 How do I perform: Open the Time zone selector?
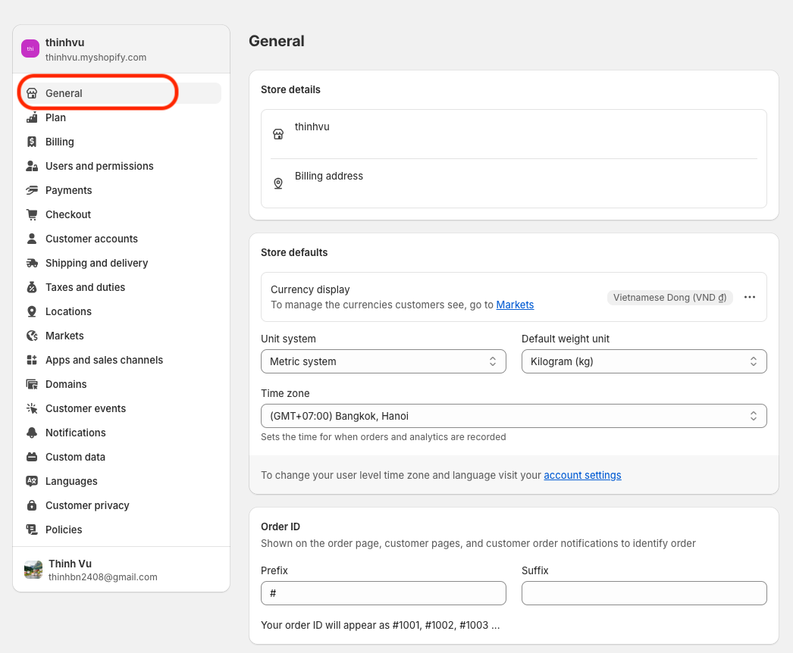click(x=514, y=416)
